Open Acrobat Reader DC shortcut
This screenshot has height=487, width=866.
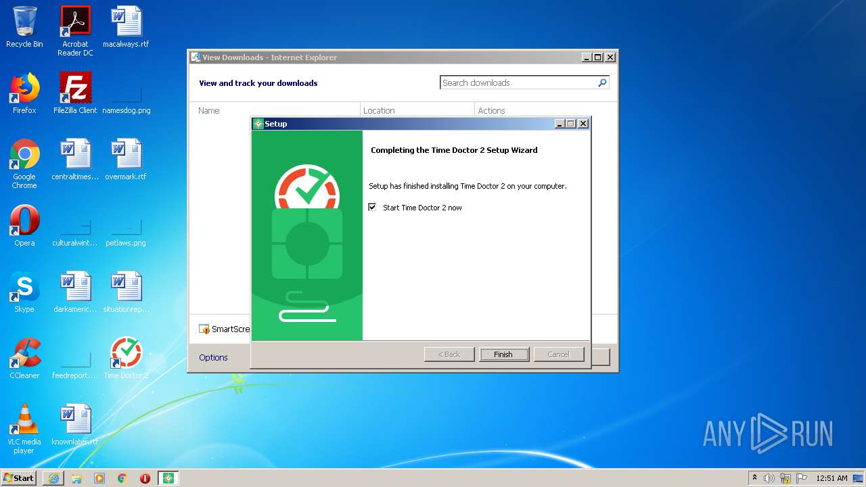(75, 31)
